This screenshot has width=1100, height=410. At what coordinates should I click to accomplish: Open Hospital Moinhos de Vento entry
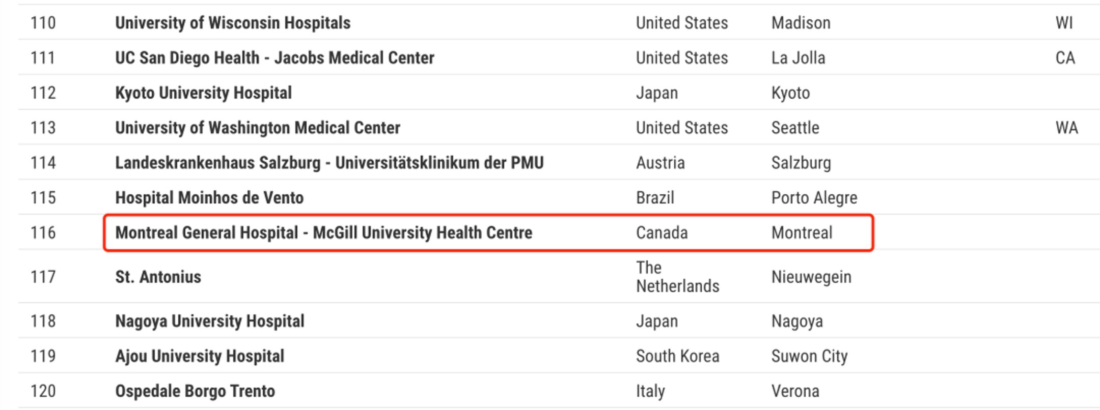point(209,198)
